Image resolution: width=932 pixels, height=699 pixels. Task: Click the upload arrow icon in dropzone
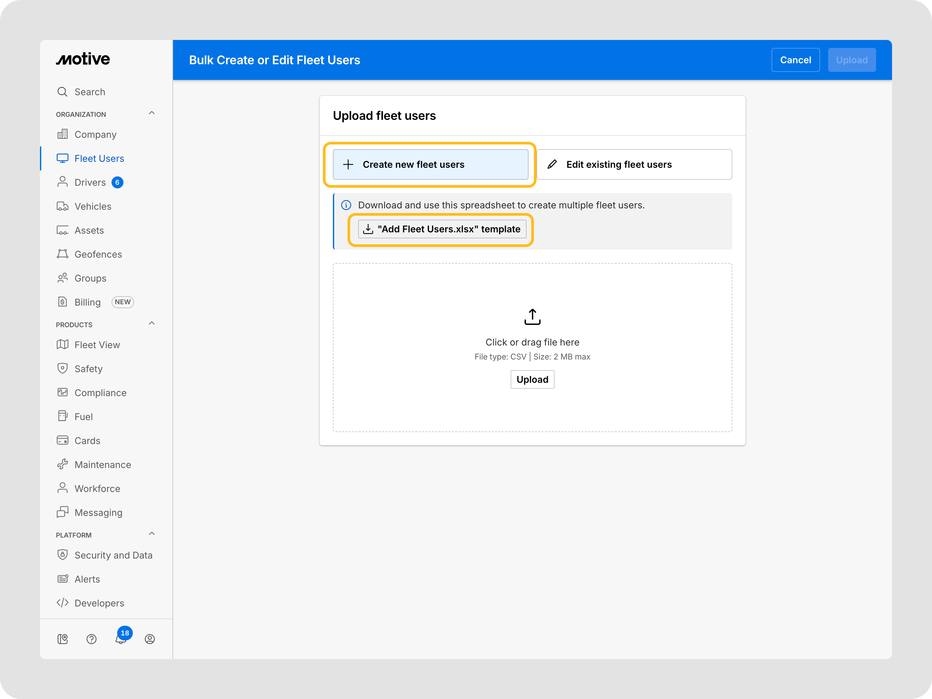coord(532,317)
